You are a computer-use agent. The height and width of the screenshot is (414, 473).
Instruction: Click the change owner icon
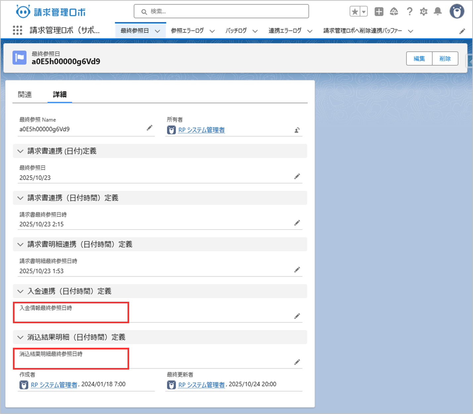(x=297, y=130)
